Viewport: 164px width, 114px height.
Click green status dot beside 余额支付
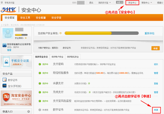point(40,83)
